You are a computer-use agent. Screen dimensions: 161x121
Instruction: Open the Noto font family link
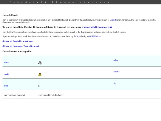[78, 36]
